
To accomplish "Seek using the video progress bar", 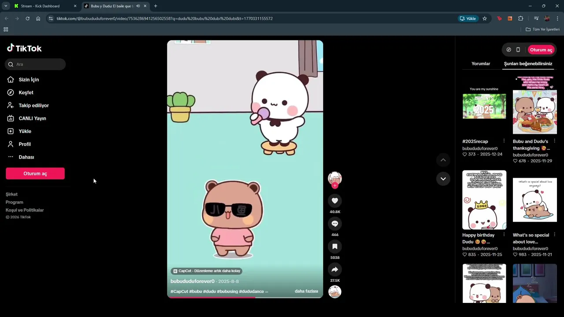I will (245, 297).
